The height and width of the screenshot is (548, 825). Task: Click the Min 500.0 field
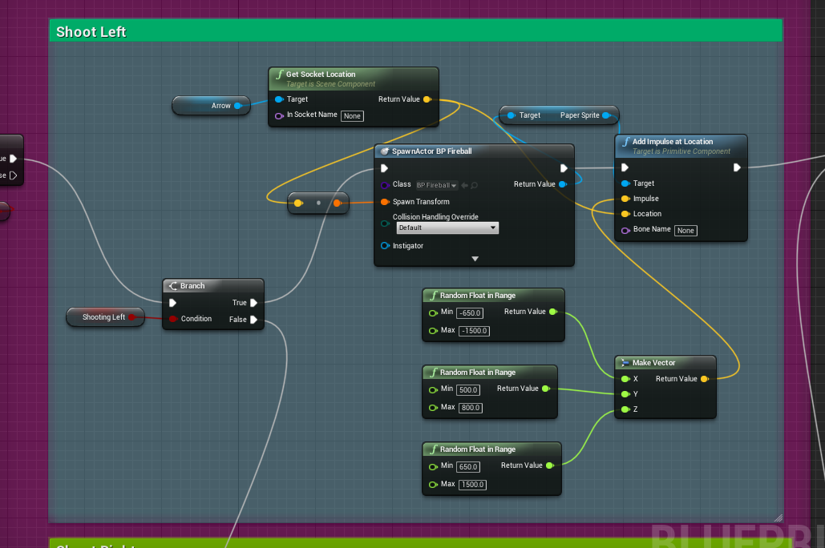pos(468,390)
